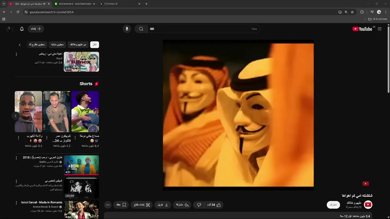Click the address bar URL
Image resolution: width=390 pixels, height=219 pixels.
pyautogui.click(x=52, y=12)
